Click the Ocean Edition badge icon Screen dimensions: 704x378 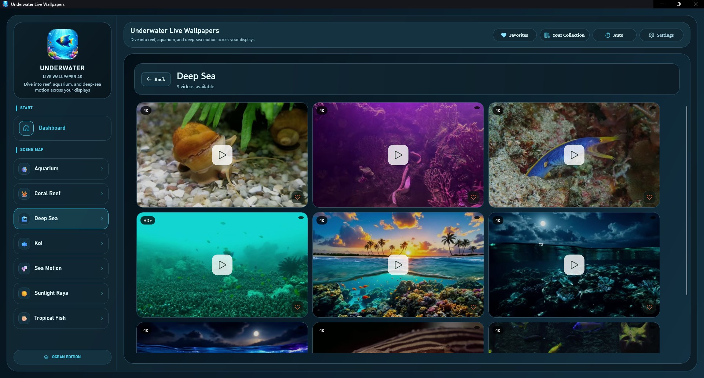click(46, 357)
